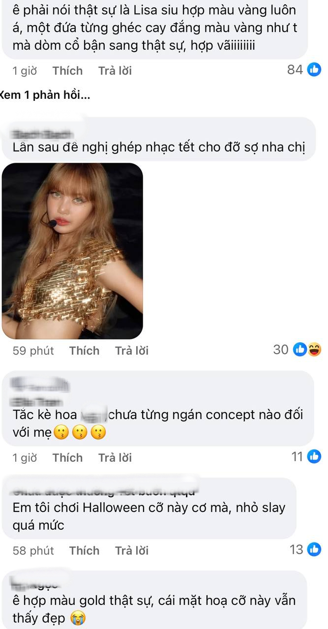Click 'Thích' under the tắc kè hoa comment
Image resolution: width=328 pixels, height=629 pixels.
[x=67, y=457]
